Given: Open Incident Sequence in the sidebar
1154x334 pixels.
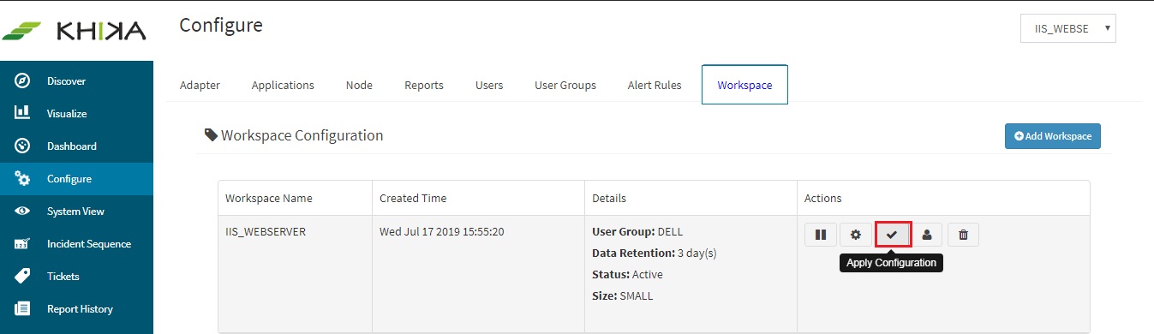Looking at the screenshot, I should click(76, 244).
